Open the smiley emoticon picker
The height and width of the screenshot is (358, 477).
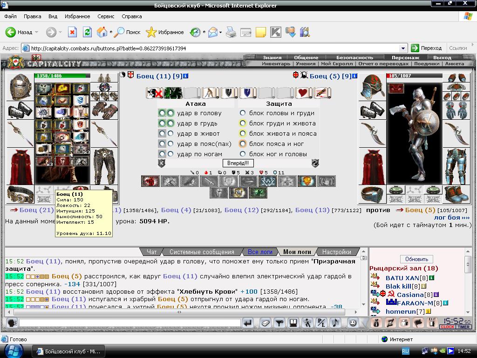[x=353, y=323]
